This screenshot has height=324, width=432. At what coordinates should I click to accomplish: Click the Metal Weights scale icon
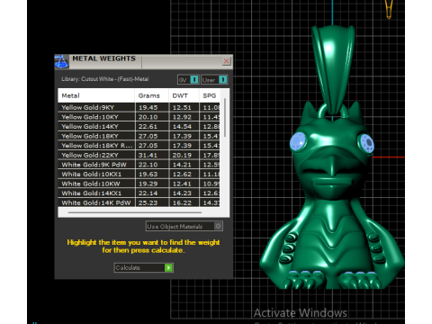point(61,61)
